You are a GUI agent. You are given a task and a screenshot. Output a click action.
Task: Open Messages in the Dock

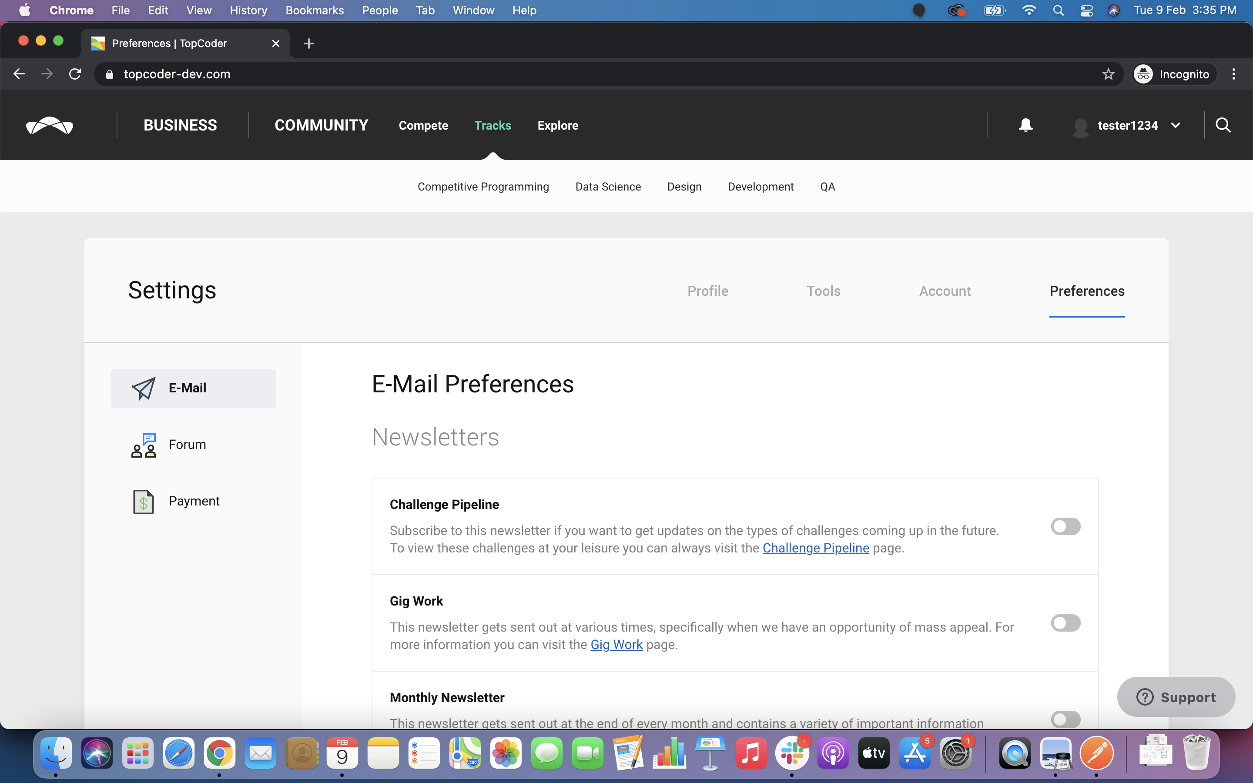click(x=546, y=753)
